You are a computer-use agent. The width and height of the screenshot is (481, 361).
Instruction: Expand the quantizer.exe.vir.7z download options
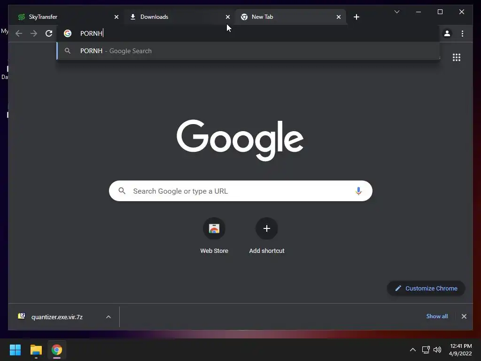109,317
